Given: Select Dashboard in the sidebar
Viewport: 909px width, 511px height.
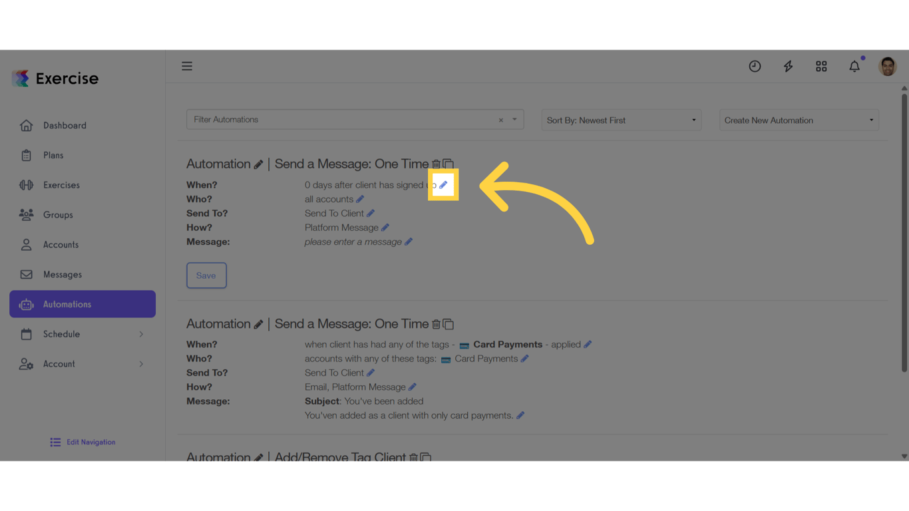Looking at the screenshot, I should 65,125.
